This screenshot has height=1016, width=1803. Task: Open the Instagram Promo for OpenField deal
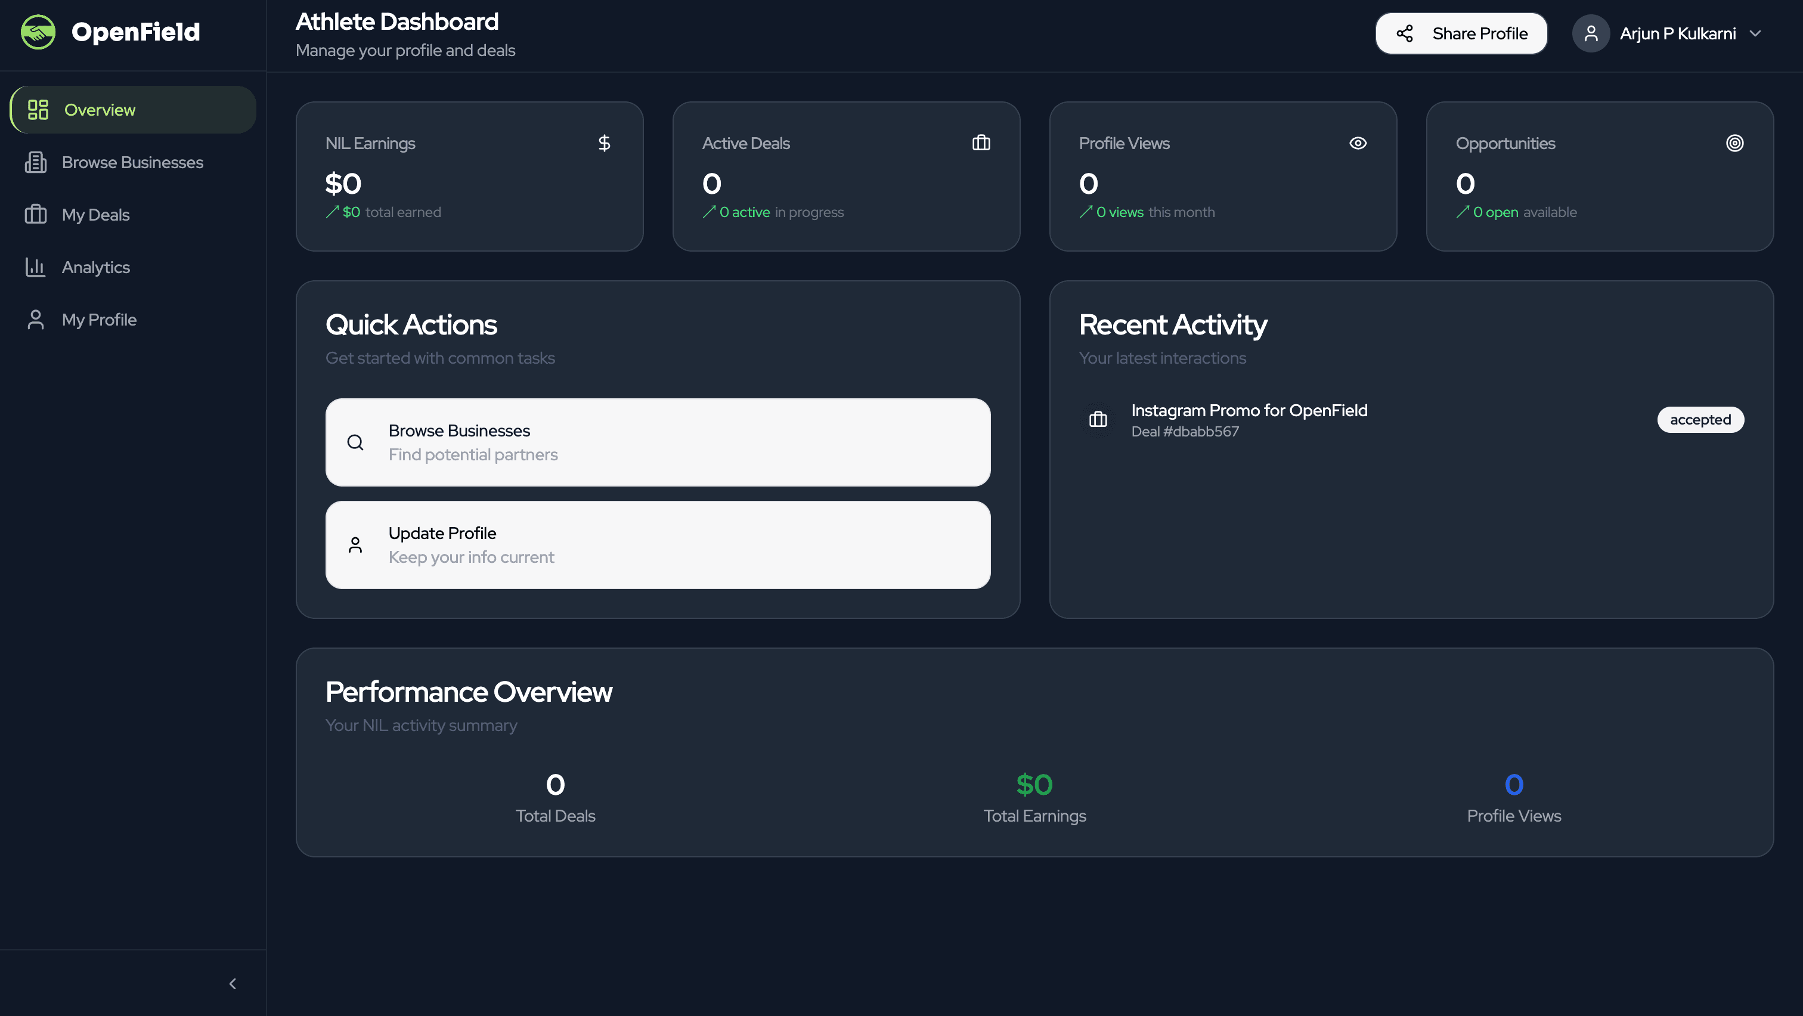coord(1249,411)
